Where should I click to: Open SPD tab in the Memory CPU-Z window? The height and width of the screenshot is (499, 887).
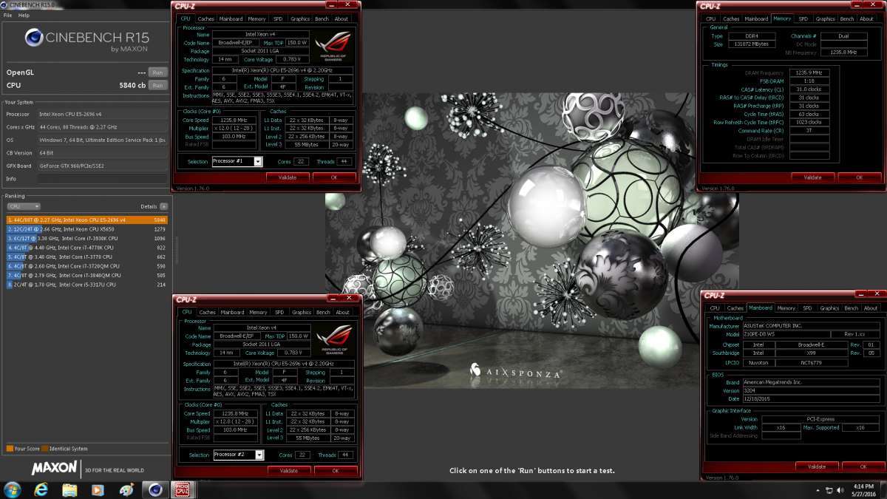[x=803, y=18]
